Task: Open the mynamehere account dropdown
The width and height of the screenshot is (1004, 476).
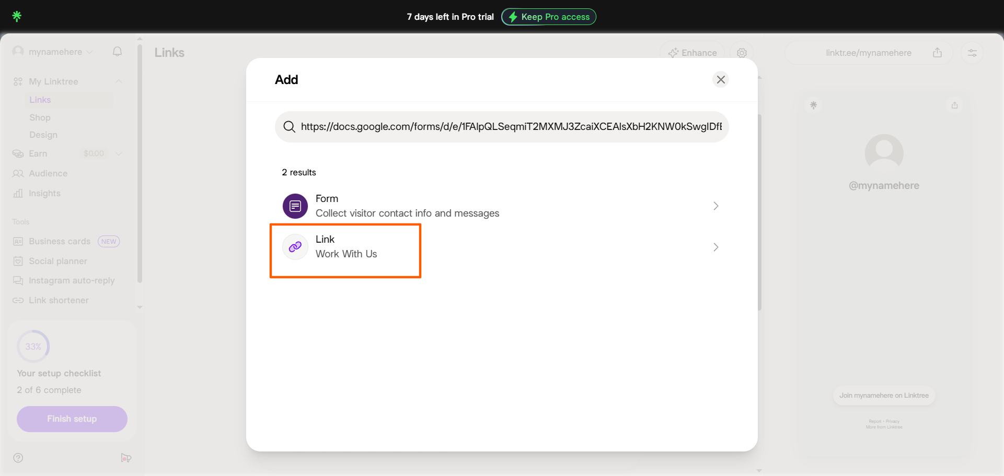Action: 53,52
